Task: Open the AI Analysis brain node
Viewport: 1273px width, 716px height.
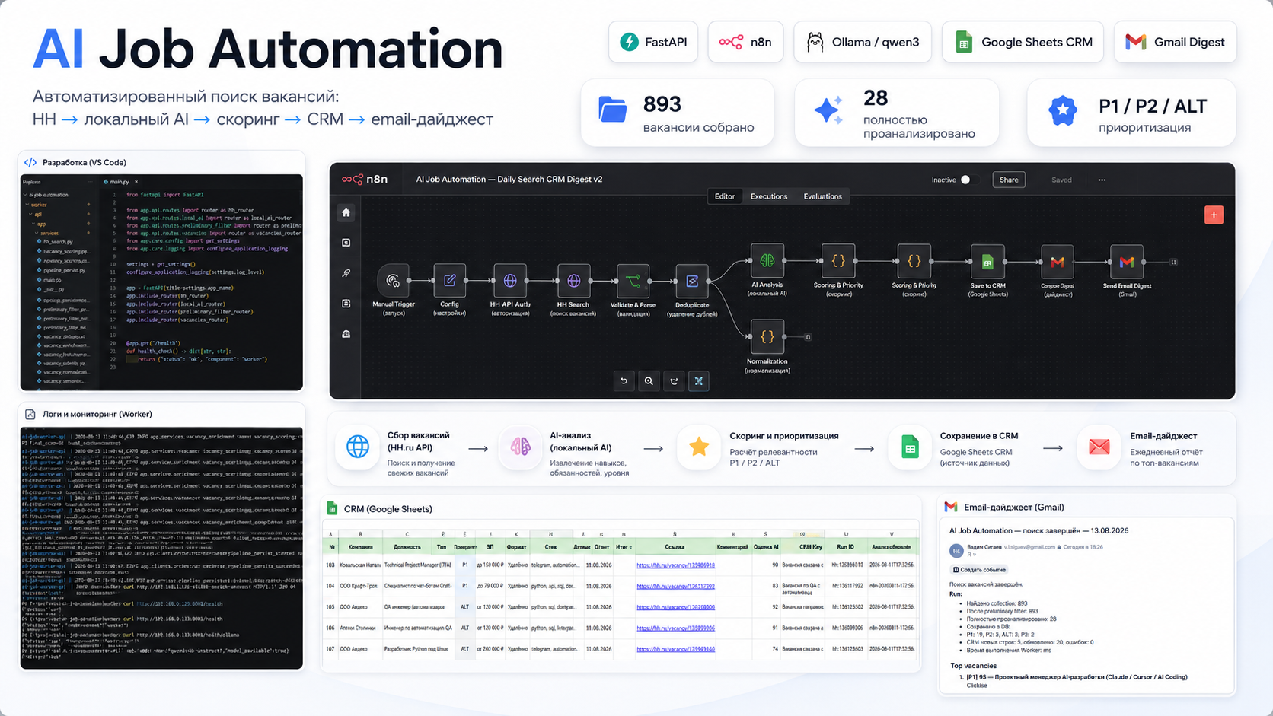Action: (x=767, y=261)
